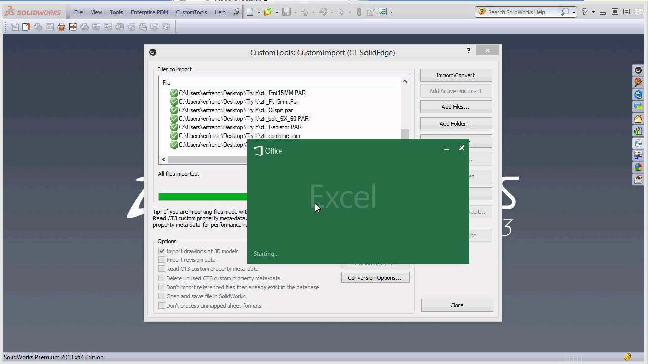Toggle Read CT3 custom property meta-data checkbox
This screenshot has width=648, height=364.
[x=162, y=269]
